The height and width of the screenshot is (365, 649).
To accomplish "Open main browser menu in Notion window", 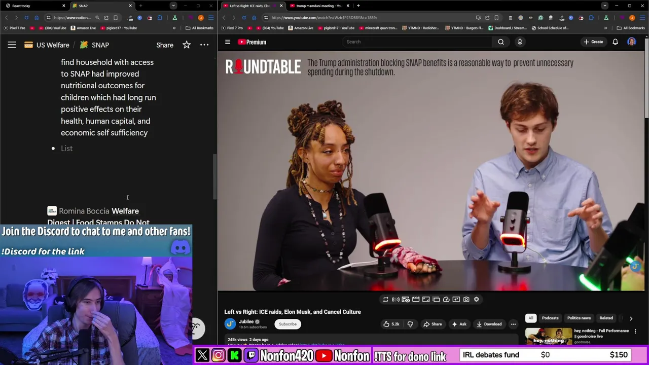I will (211, 18).
